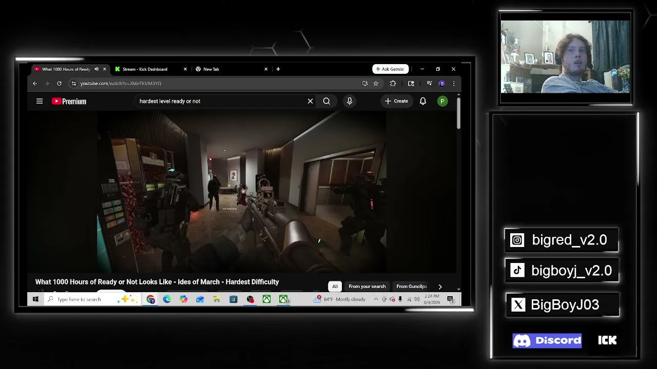Image resolution: width=657 pixels, height=369 pixels.
Task: Open the YouTube guide hamburger menu
Action: point(40,101)
